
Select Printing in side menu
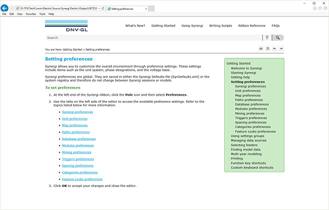(236, 159)
